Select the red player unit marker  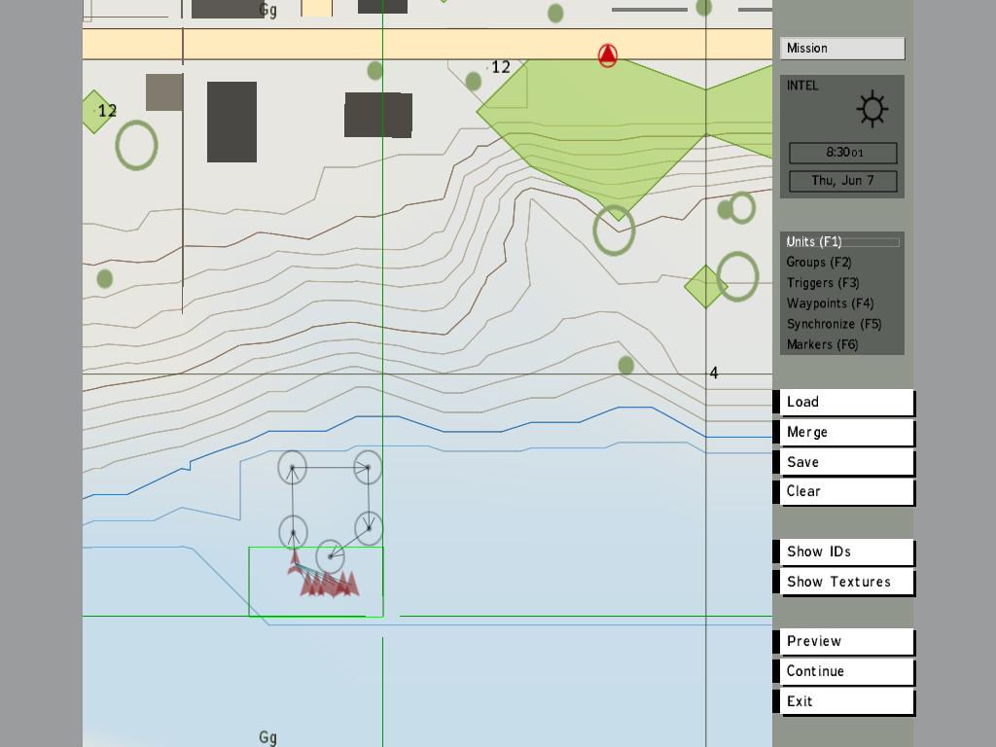pyautogui.click(x=608, y=55)
